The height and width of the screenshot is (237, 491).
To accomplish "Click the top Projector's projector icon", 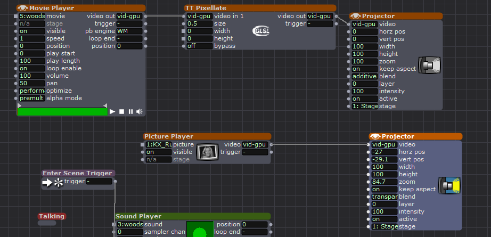I will 429,65.
